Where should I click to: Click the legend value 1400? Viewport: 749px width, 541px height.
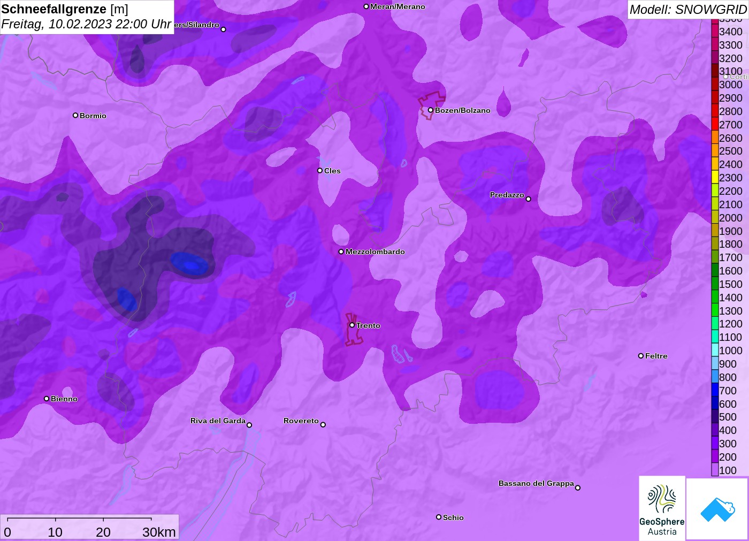[x=731, y=298]
